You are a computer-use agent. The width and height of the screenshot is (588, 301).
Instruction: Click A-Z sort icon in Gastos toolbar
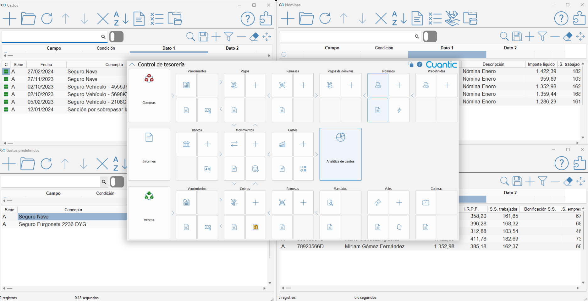tap(121, 19)
